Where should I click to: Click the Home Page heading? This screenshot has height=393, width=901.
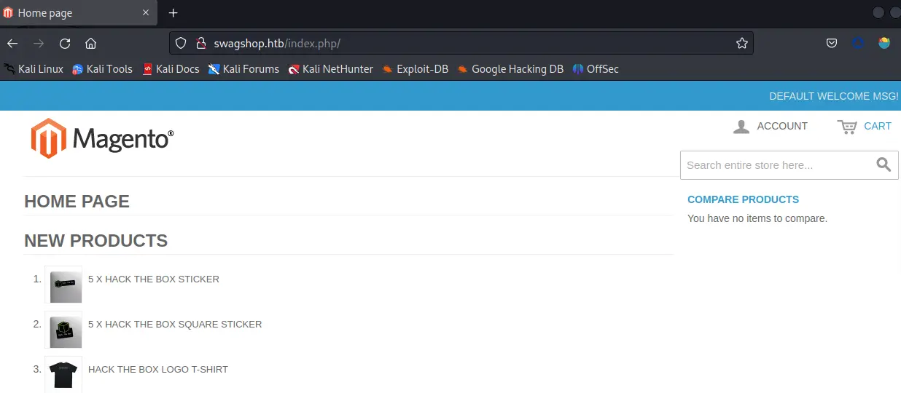tap(77, 202)
